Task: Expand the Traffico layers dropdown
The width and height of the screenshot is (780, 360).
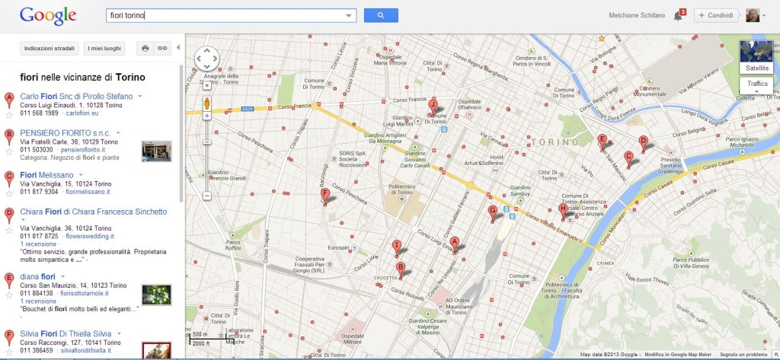Action: pyautogui.click(x=756, y=91)
